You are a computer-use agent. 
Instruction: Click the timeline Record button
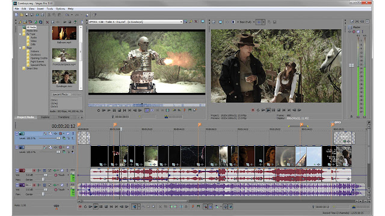tap(80, 206)
